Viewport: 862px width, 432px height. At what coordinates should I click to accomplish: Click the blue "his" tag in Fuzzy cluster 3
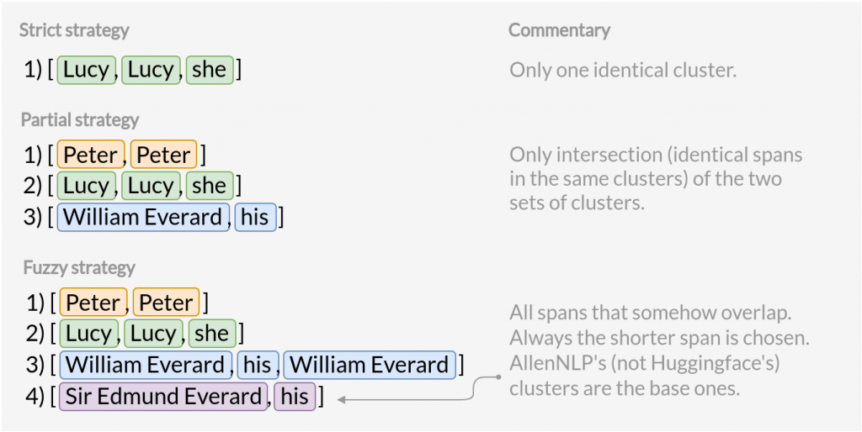[x=258, y=365]
